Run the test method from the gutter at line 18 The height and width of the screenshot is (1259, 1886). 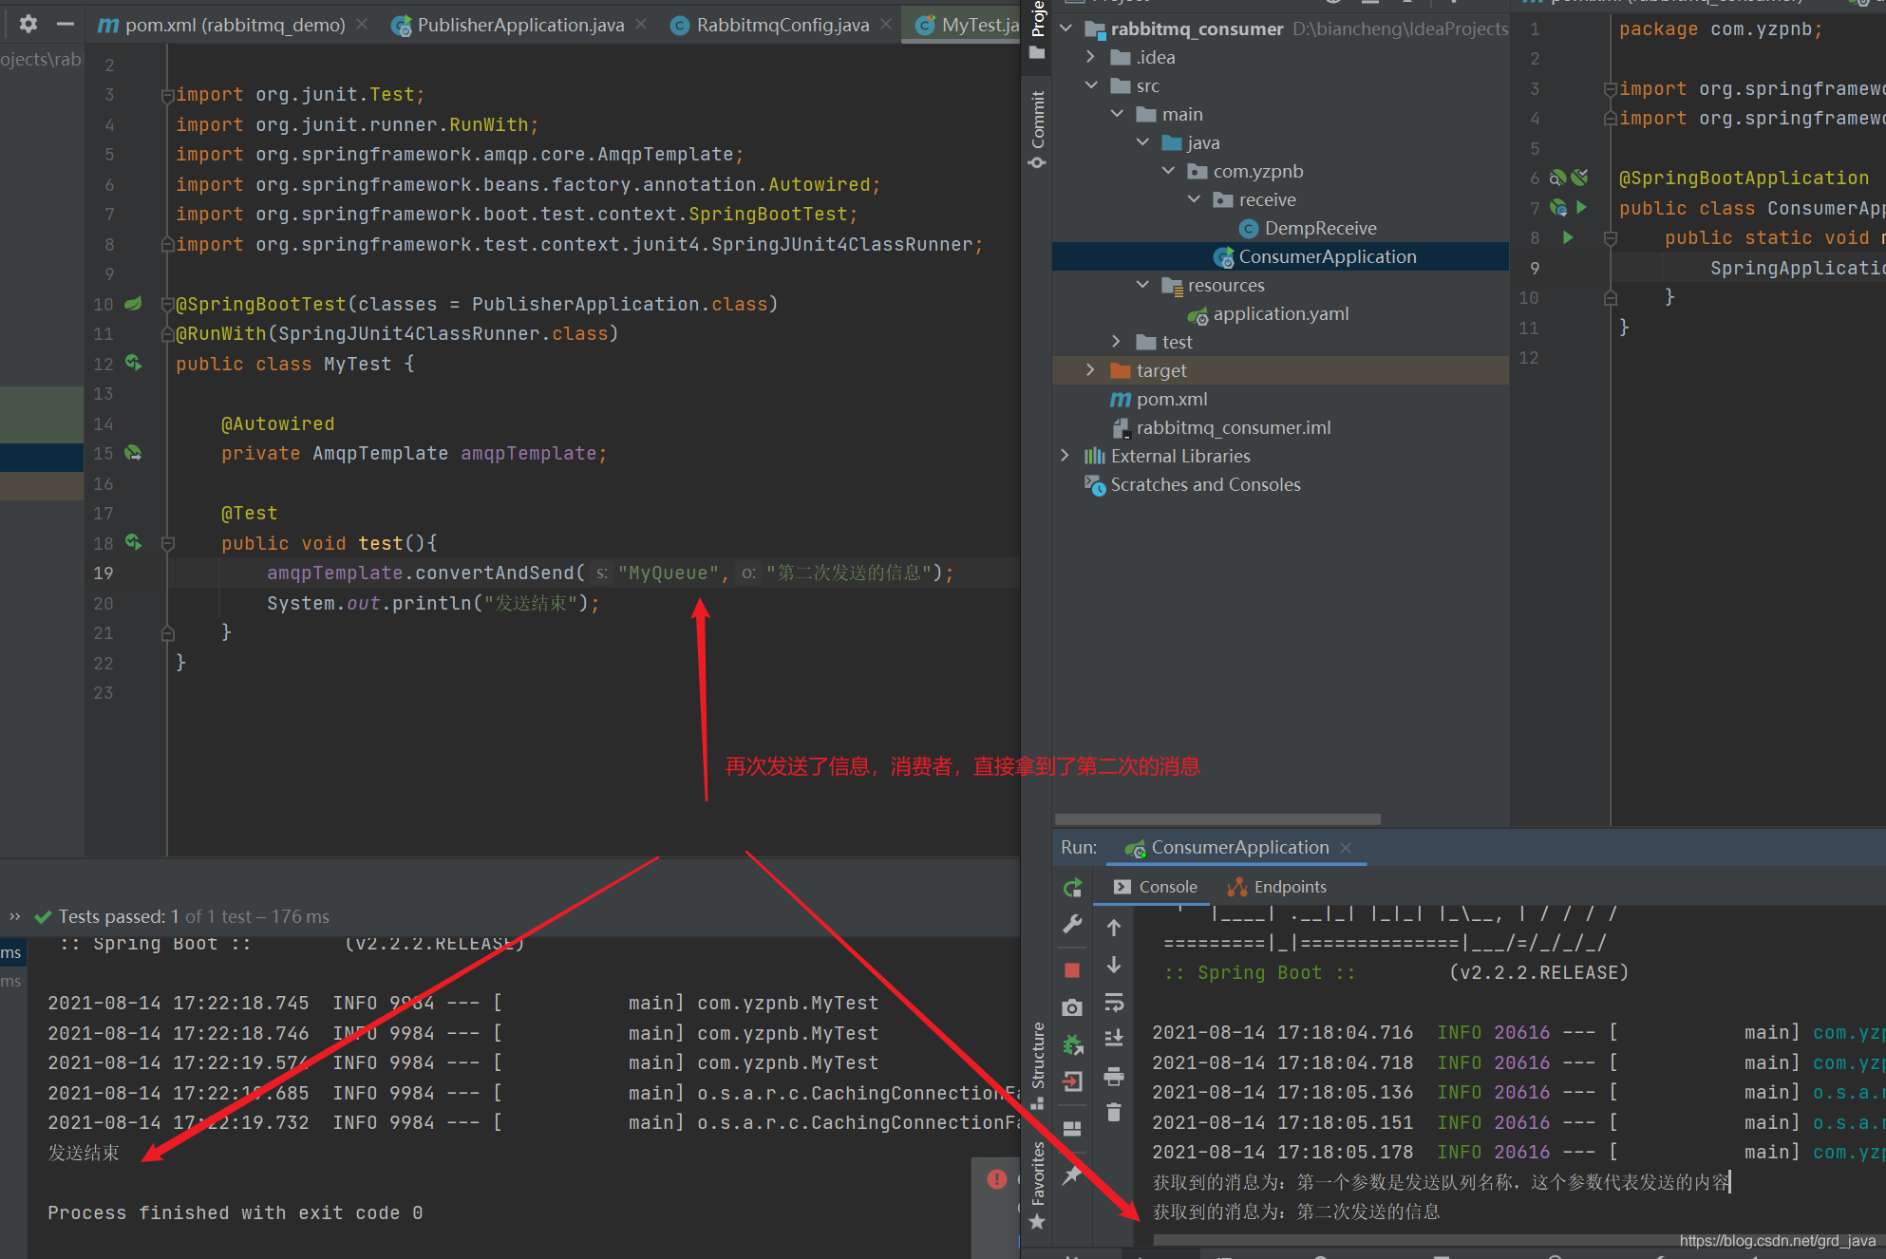point(134,543)
